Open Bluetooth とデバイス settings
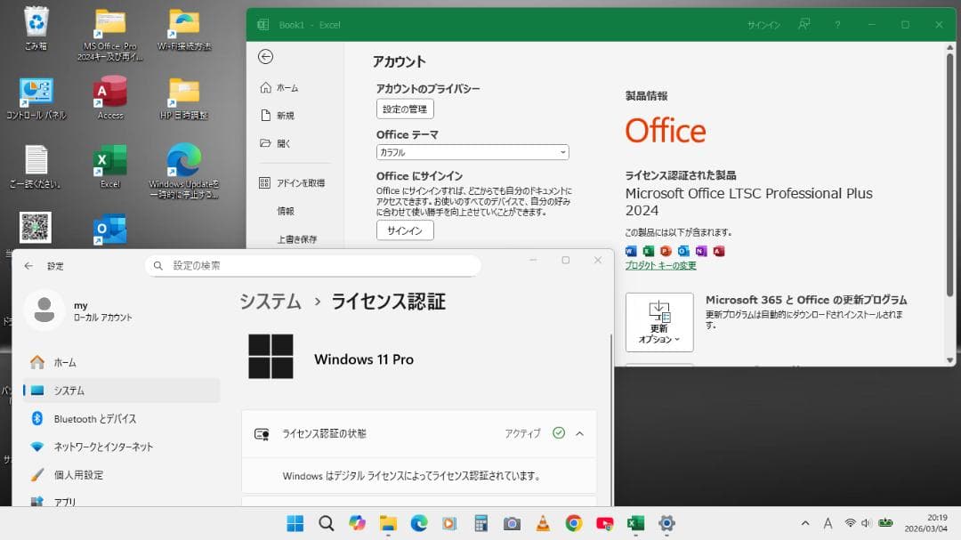 pyautogui.click(x=121, y=419)
